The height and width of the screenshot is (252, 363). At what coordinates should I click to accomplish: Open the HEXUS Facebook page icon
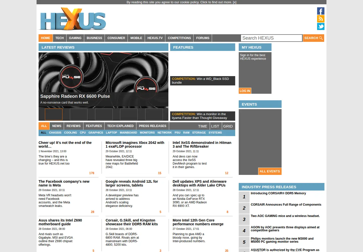[321, 11]
